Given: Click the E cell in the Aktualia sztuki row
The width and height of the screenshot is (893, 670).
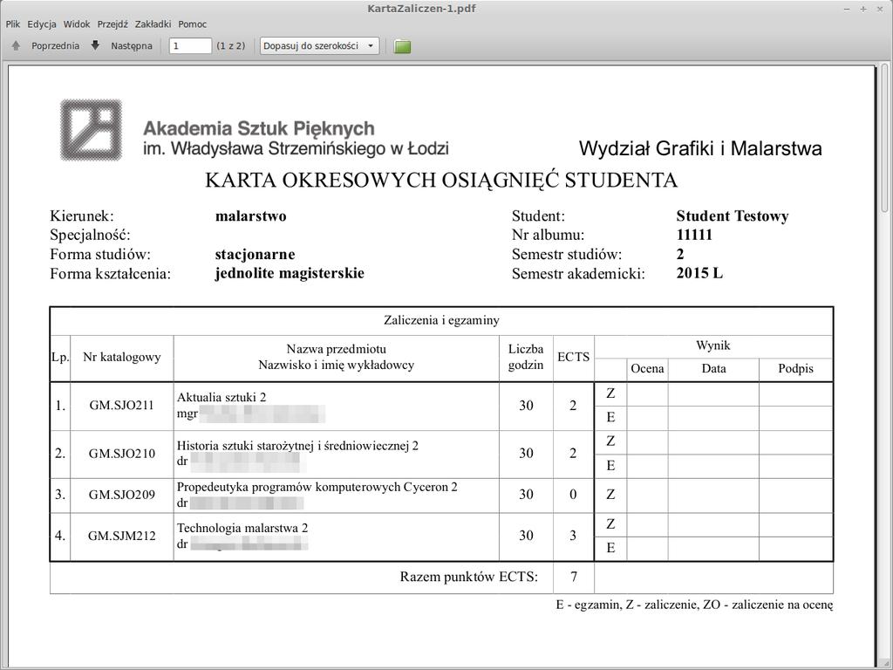Looking at the screenshot, I should point(610,418).
